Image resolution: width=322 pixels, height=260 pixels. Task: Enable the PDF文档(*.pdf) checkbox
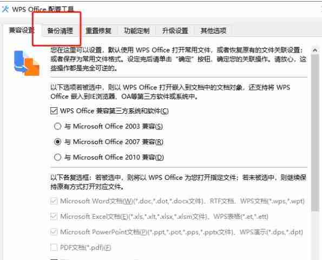click(x=54, y=247)
